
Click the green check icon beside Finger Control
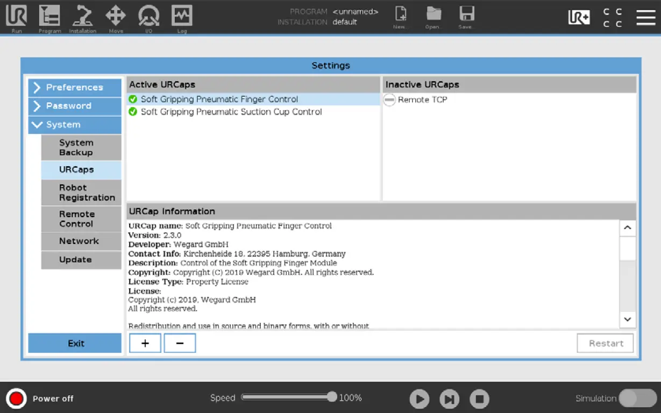pos(133,99)
